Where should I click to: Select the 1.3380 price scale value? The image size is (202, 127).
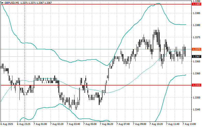pos(197,25)
